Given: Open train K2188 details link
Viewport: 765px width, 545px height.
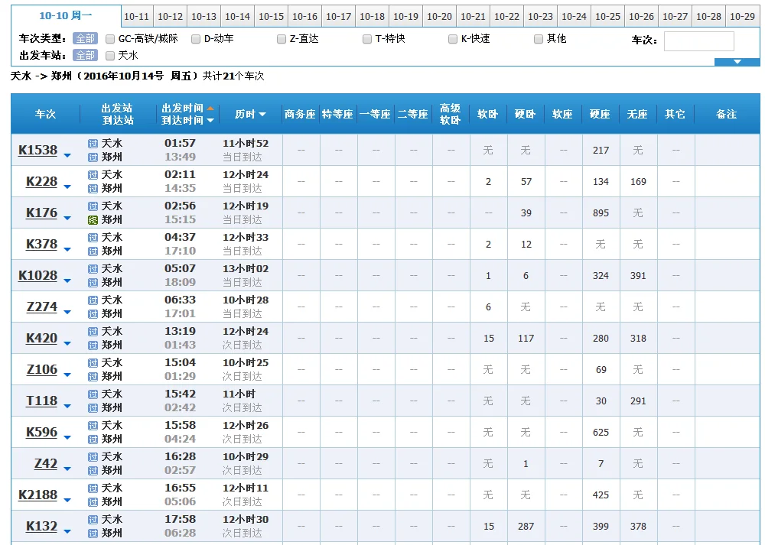Looking at the screenshot, I should [x=37, y=495].
